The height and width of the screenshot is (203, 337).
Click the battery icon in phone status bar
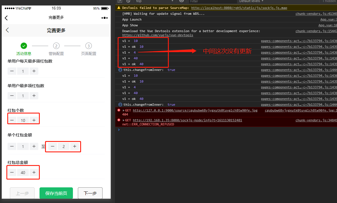(105, 8)
